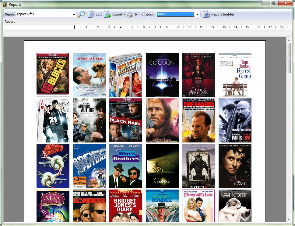Launch the Report builder
The width and height of the screenshot is (295, 226).
pyautogui.click(x=219, y=14)
